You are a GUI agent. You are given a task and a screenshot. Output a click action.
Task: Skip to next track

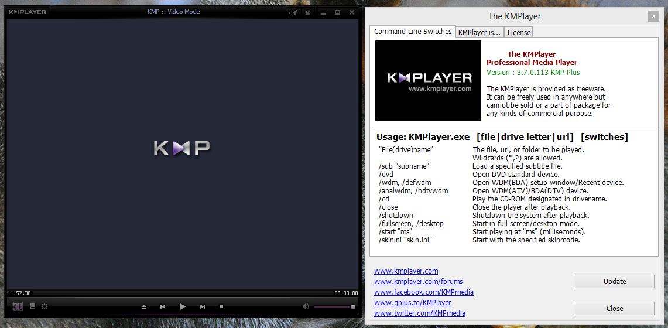(x=203, y=306)
